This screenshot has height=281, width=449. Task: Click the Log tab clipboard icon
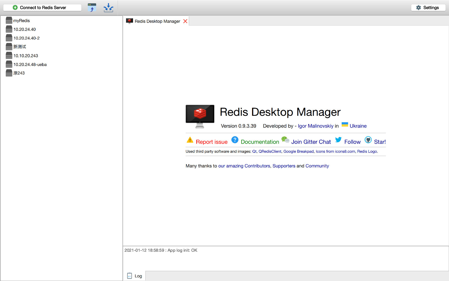[x=129, y=276]
